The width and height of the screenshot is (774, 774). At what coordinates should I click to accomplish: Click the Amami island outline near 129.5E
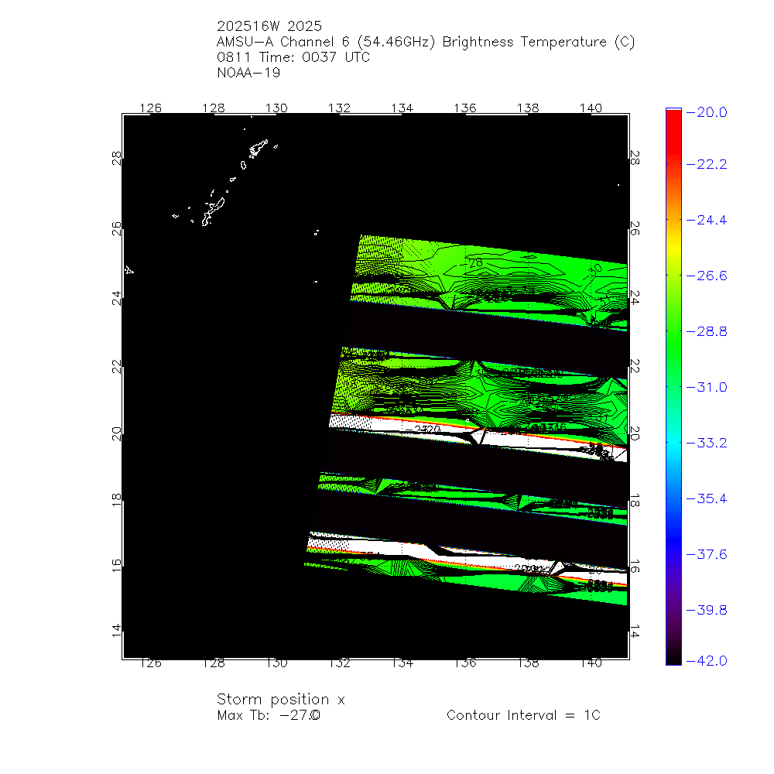tap(259, 149)
